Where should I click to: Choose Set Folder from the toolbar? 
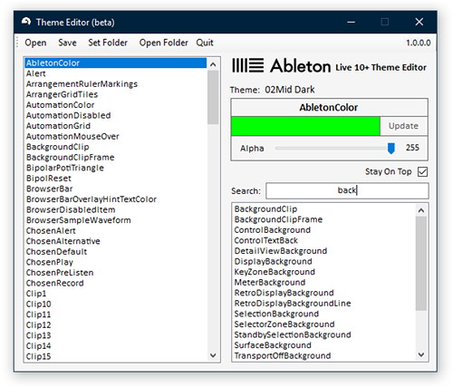[x=108, y=43]
